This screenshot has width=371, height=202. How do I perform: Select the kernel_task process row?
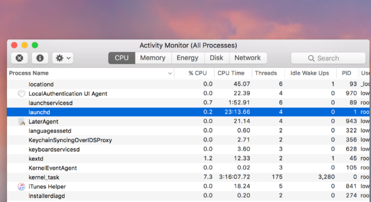(101, 177)
